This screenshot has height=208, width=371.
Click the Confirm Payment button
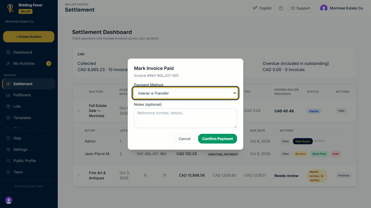217,139
